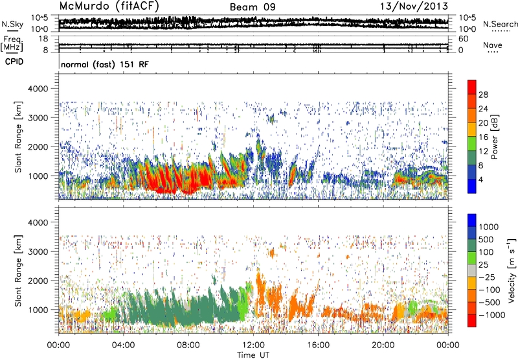The image size is (518, 359).
Task: Click the '-25' tick on Velocity colorbar
Action: [x=487, y=277]
